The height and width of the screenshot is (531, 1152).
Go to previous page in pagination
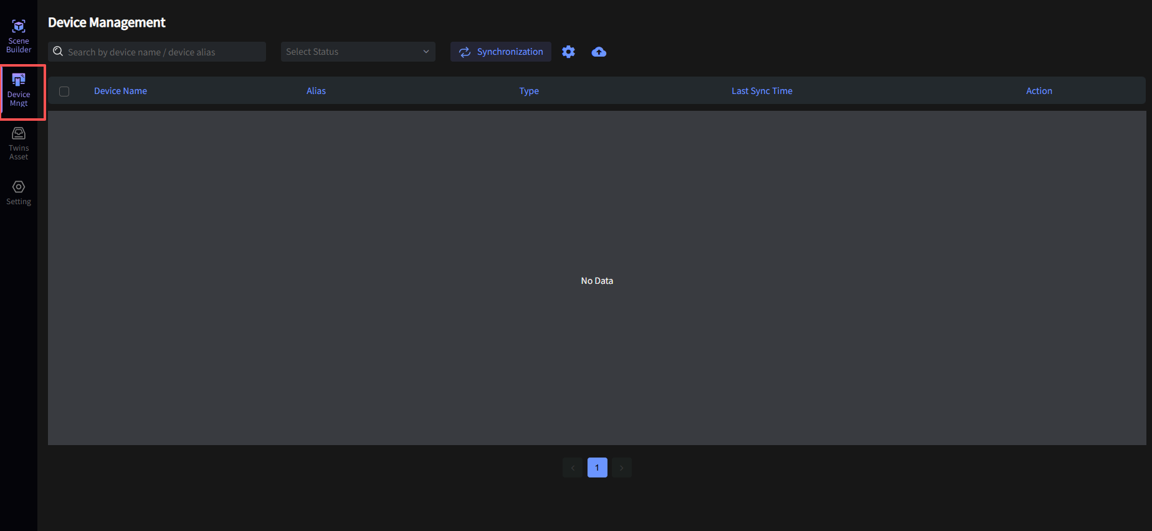click(x=573, y=468)
